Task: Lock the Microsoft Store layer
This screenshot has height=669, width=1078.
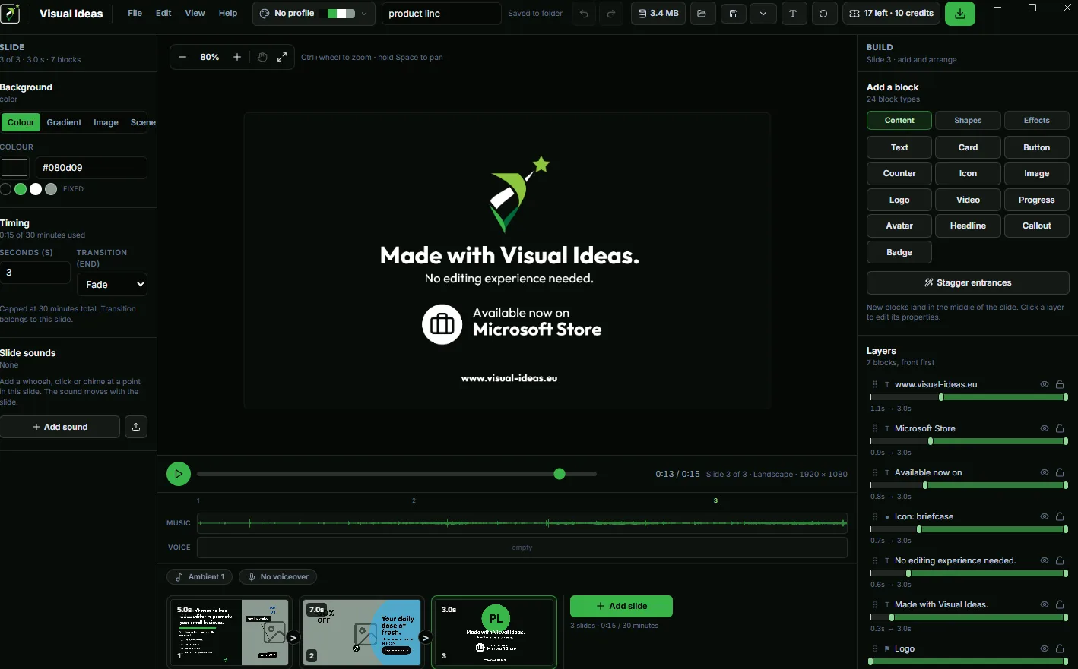Action: [1060, 428]
